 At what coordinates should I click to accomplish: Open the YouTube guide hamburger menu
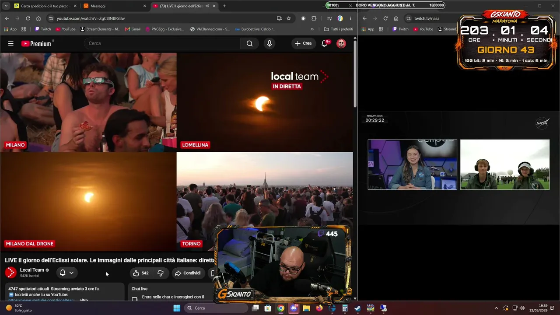[11, 43]
